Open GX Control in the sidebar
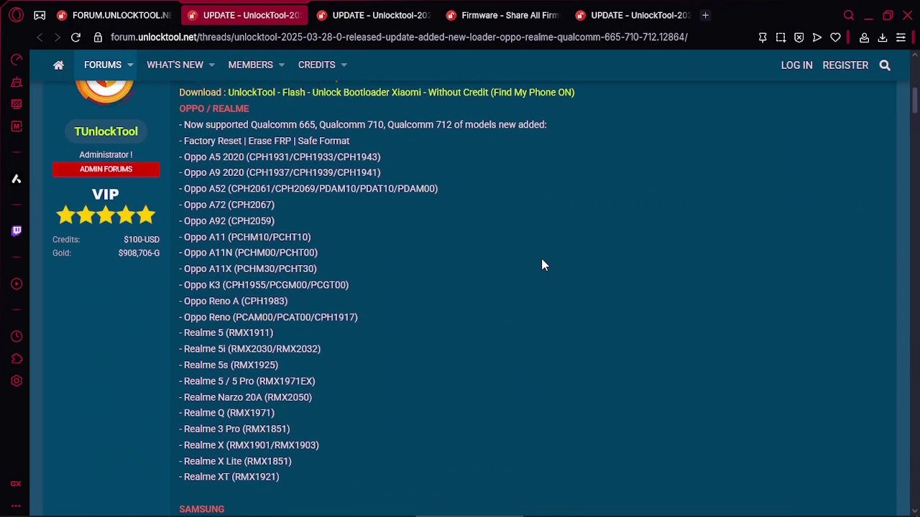 (16, 60)
